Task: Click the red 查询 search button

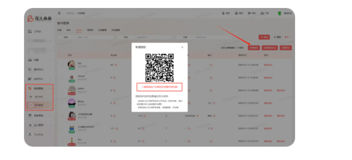Action: tap(264, 37)
